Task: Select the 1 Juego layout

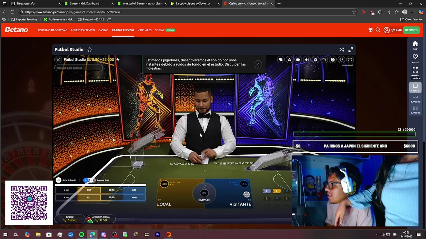Action: tap(415, 87)
